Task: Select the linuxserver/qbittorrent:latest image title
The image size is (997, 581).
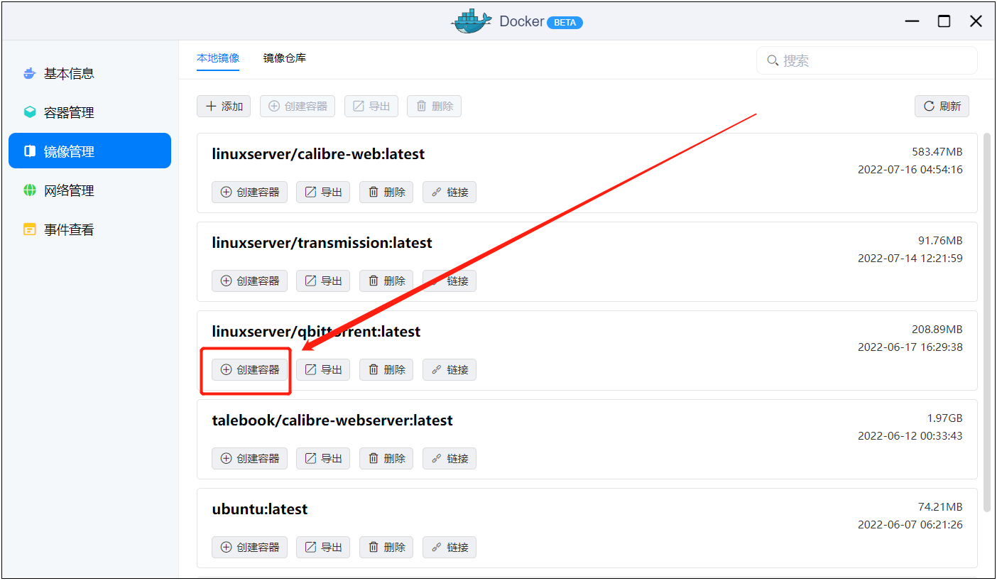Action: [x=316, y=332]
